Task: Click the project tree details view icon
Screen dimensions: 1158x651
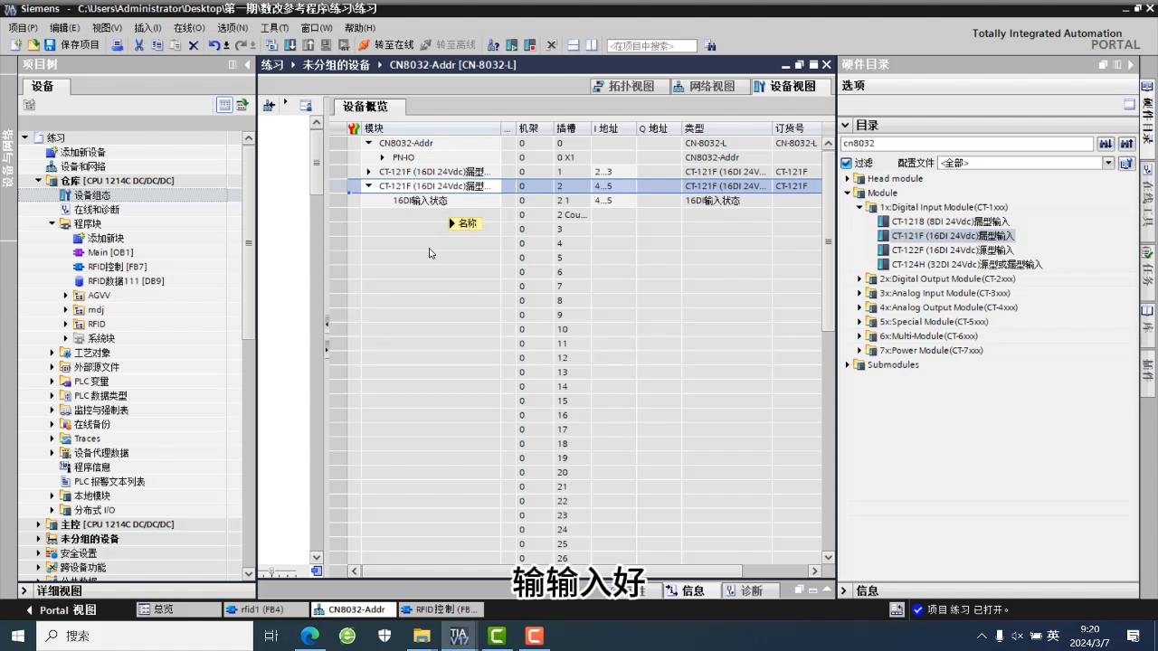Action: coord(224,105)
